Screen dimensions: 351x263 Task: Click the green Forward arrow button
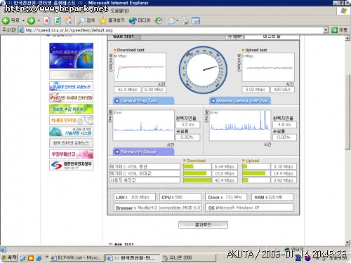coord(31,20)
